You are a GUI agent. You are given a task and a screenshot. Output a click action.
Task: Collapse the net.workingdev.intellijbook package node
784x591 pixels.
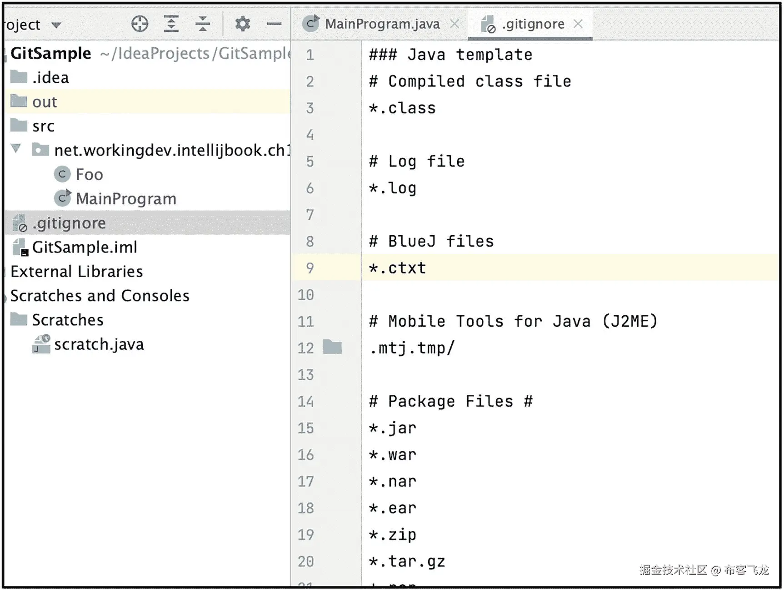coord(16,149)
